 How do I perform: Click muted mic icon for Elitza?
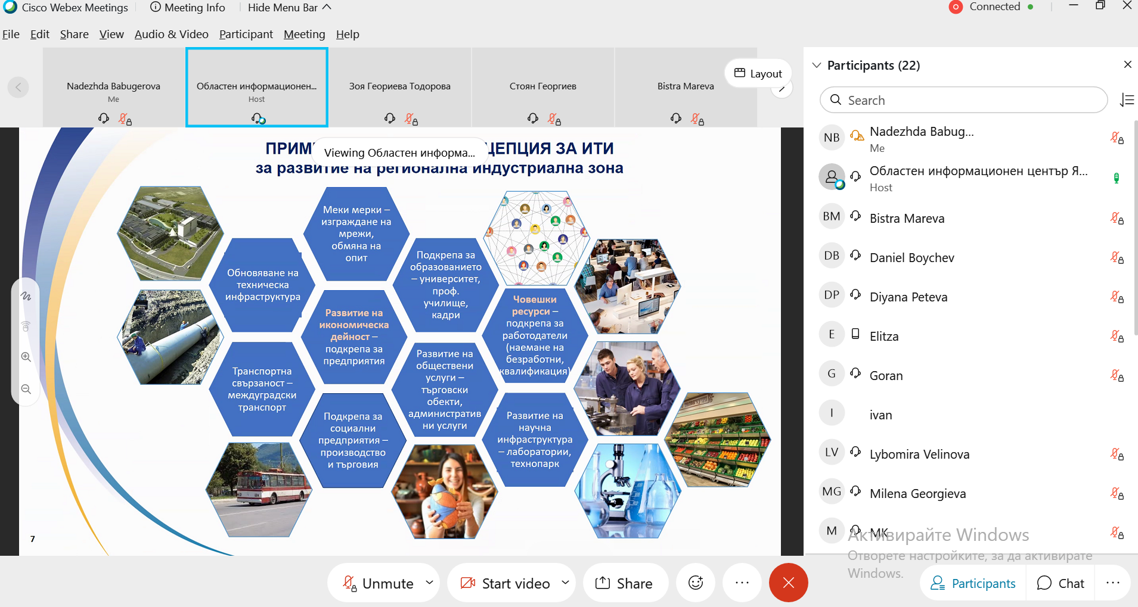1117,336
